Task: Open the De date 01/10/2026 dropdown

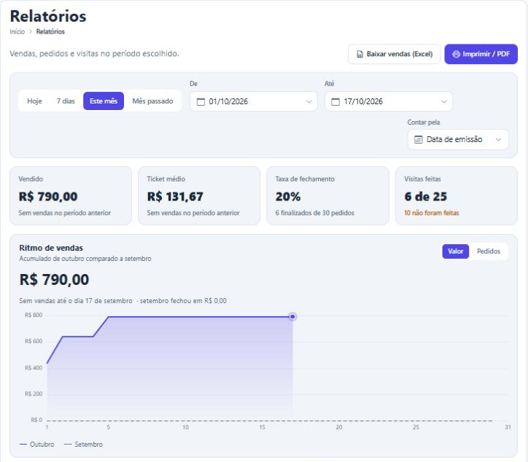Action: click(254, 101)
